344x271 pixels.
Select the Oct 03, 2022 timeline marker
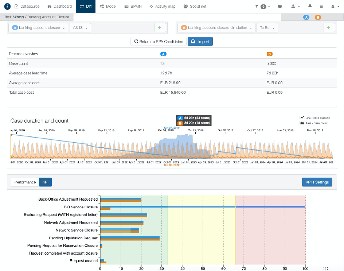pyautogui.click(x=172, y=165)
